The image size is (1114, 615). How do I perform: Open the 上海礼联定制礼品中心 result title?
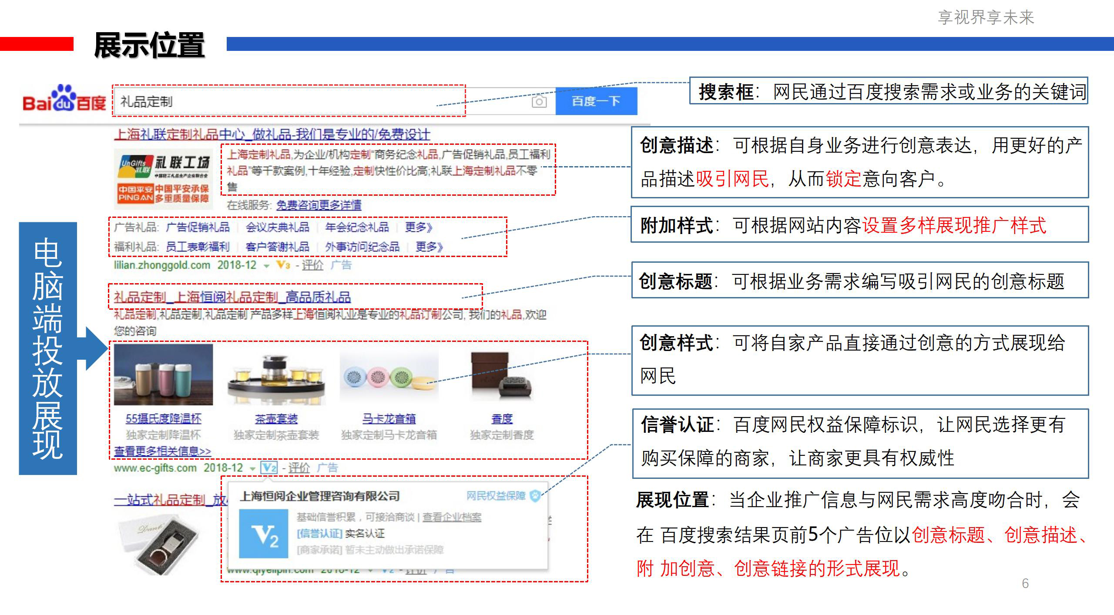(272, 134)
